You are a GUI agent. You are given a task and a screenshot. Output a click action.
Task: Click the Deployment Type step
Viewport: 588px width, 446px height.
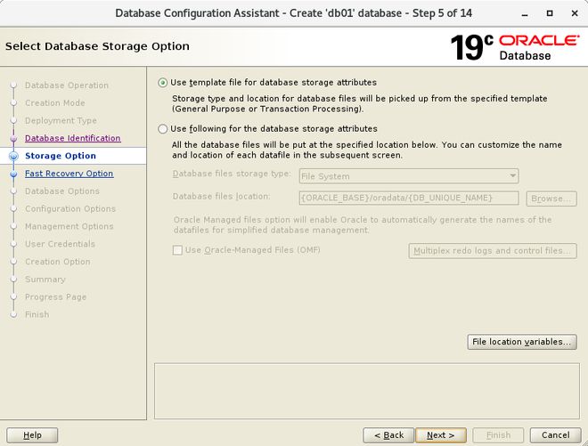[x=61, y=121]
